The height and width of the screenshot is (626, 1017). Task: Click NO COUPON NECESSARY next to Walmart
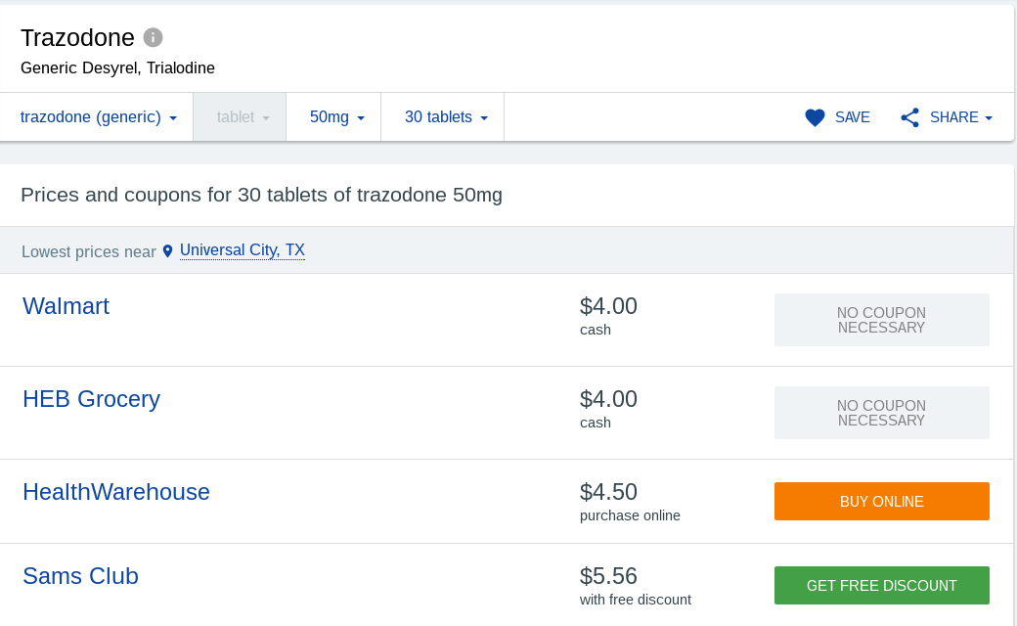pyautogui.click(x=881, y=320)
